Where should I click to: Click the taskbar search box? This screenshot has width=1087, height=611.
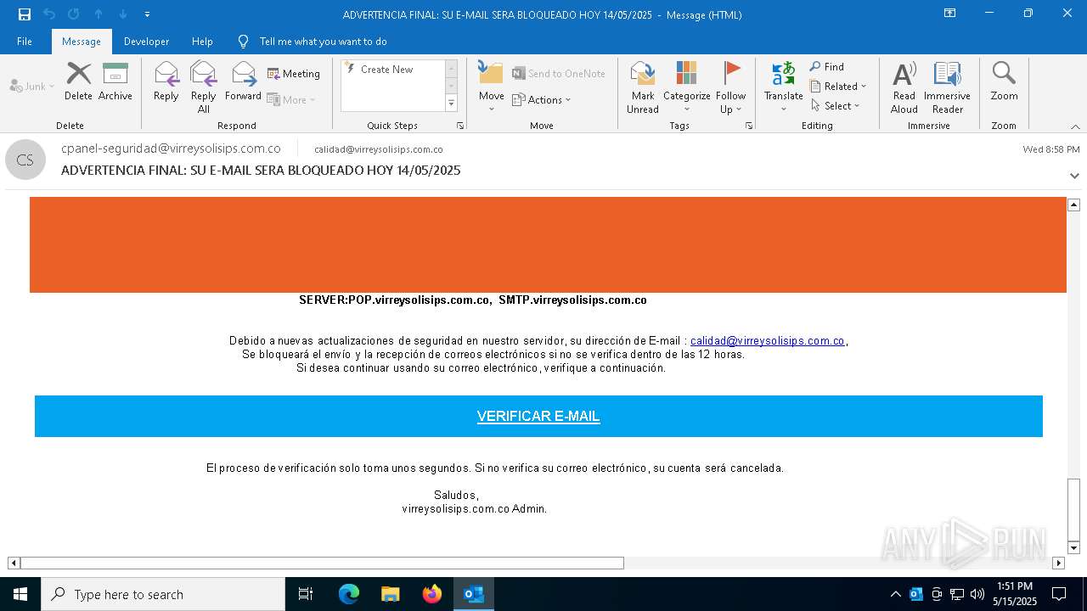click(163, 594)
